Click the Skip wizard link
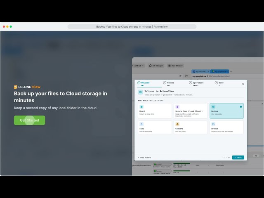 (x=144, y=158)
